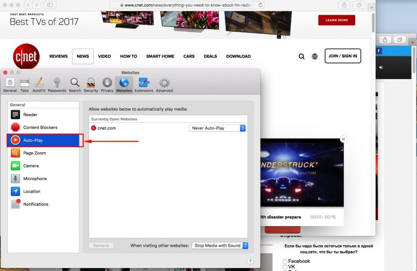Go forward in Safari toolbar
The width and height of the screenshot is (417, 271).
pyautogui.click(x=37, y=5)
